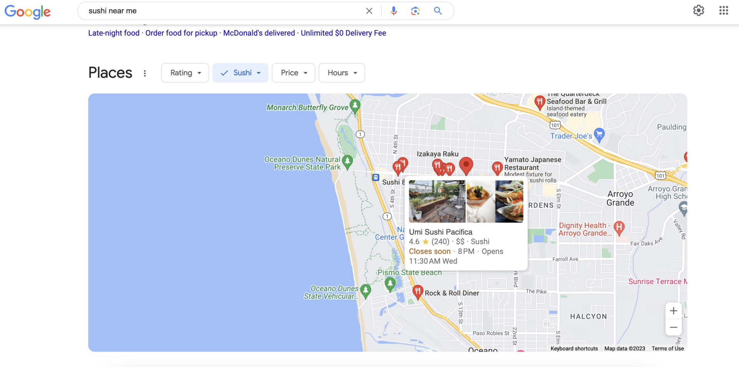The image size is (739, 367).
Task: Click Oceano Dunes State Vehicular pin
Action: click(x=365, y=291)
